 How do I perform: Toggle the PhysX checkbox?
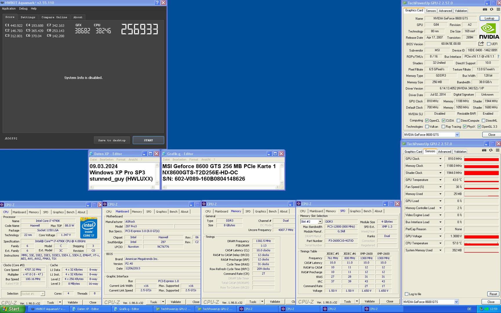[465, 127]
